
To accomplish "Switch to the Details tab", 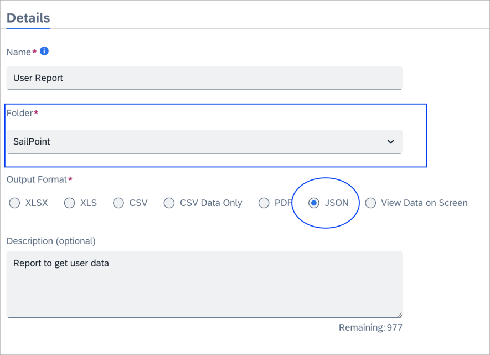I will (28, 18).
